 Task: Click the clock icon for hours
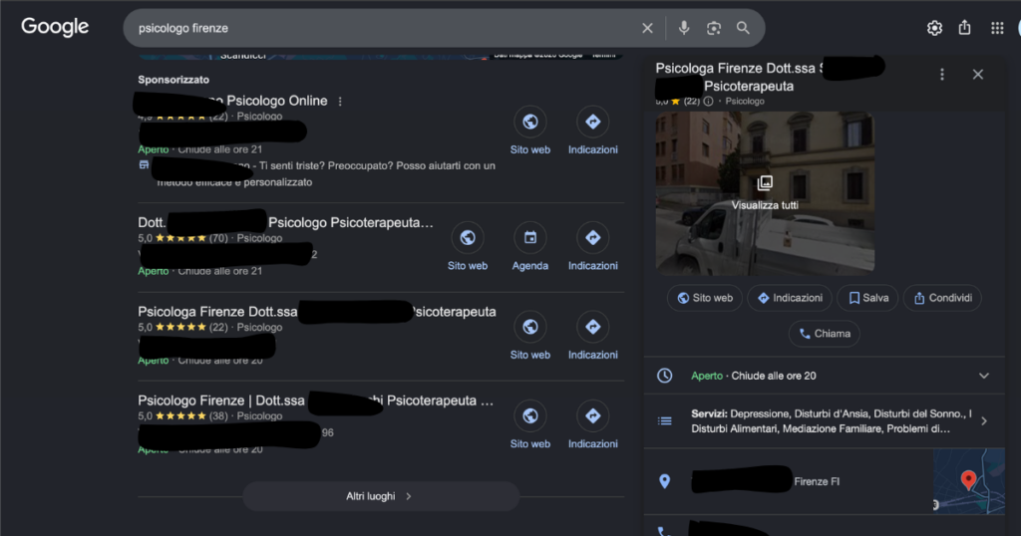[x=664, y=376]
